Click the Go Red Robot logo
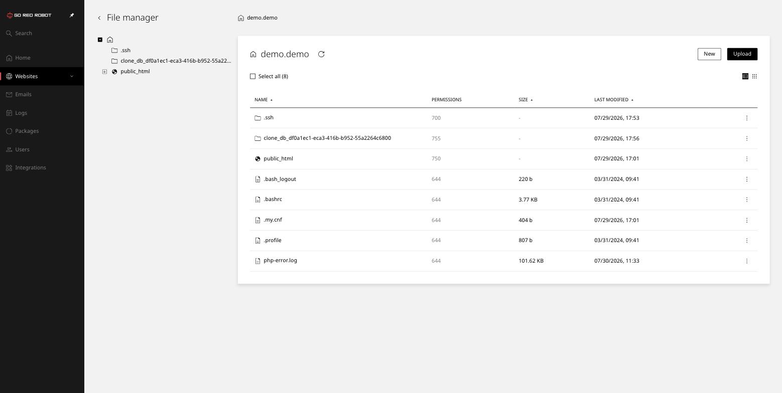The image size is (782, 393). click(x=29, y=15)
